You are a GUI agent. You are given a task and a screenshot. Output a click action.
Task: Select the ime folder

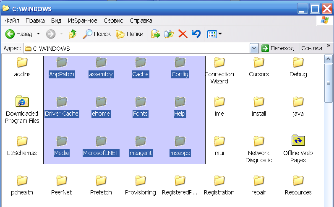tap(219, 107)
